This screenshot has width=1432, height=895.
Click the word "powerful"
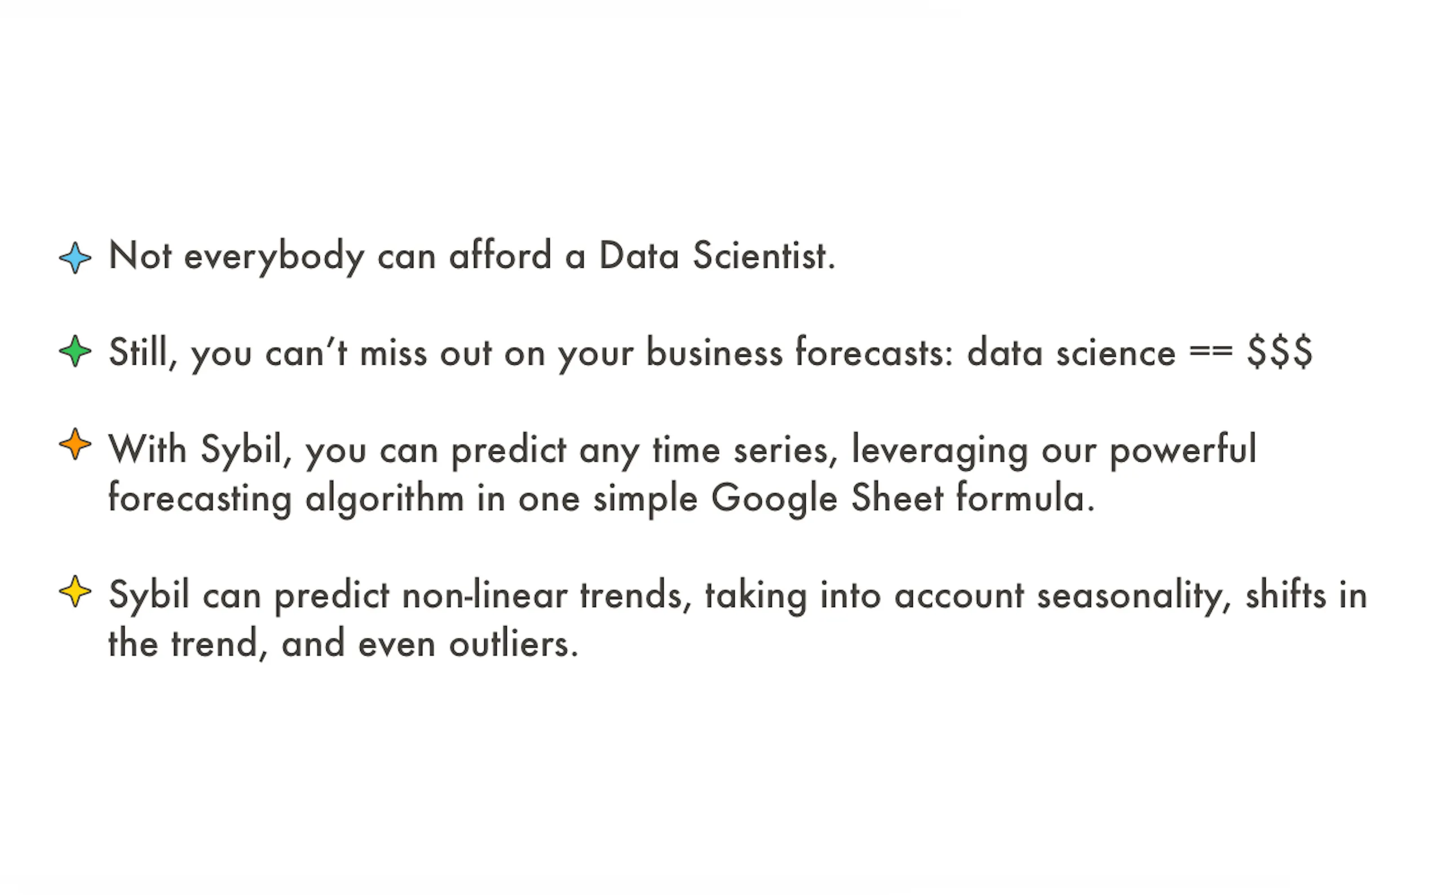pos(1182,449)
